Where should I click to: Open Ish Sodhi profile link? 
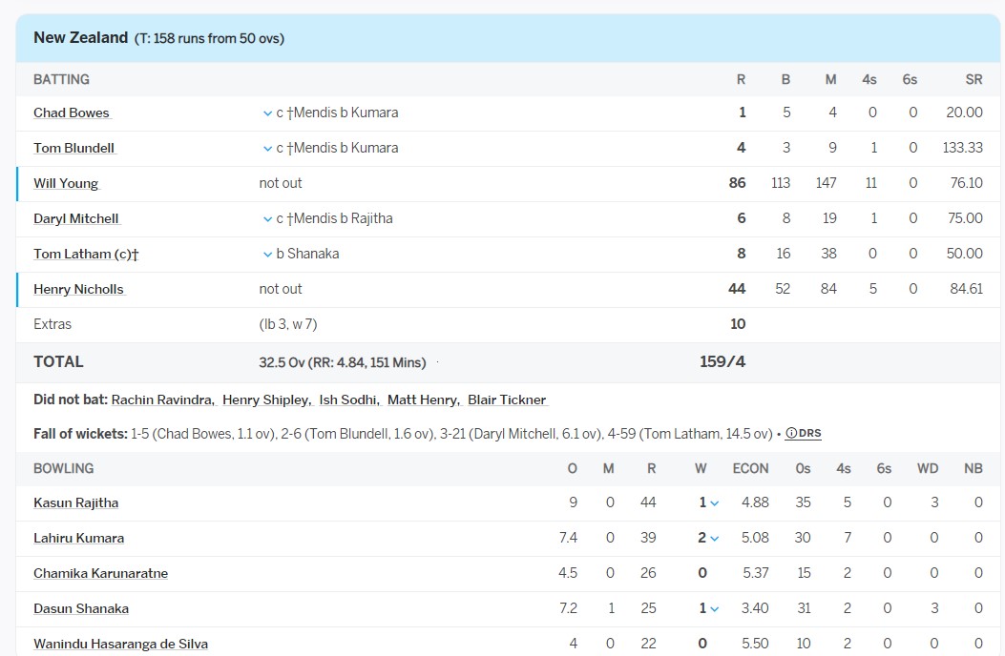(x=350, y=400)
